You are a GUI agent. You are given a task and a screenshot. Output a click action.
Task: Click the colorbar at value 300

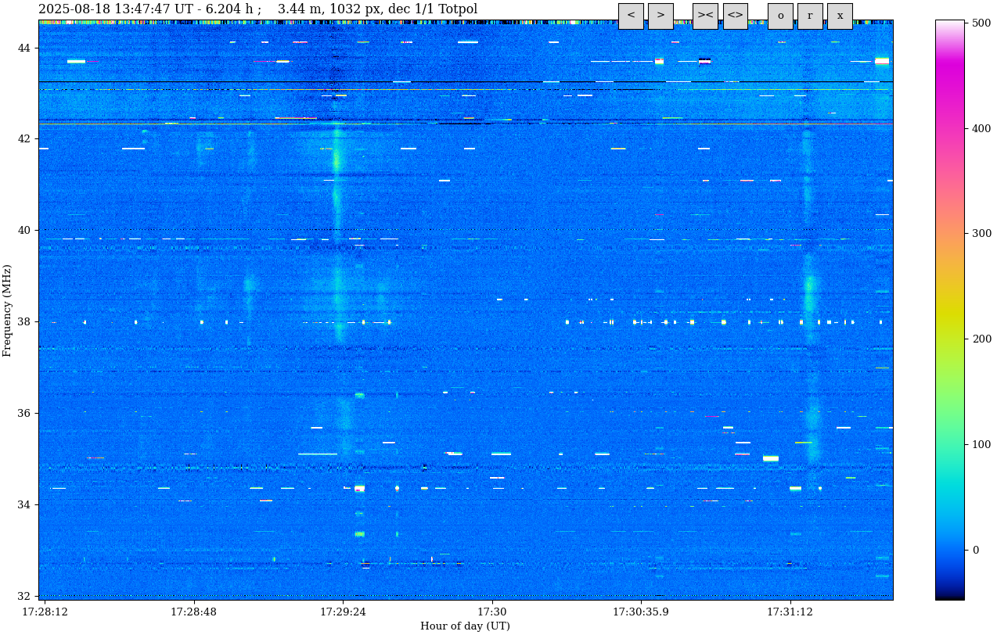[x=949, y=234]
